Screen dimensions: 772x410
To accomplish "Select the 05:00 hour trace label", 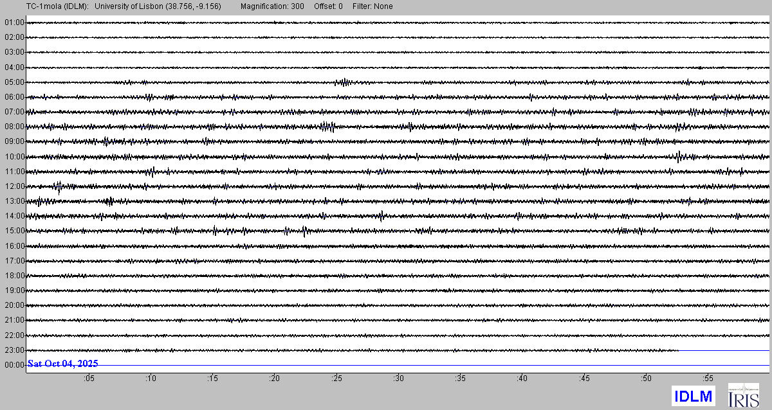I will pyautogui.click(x=14, y=82).
